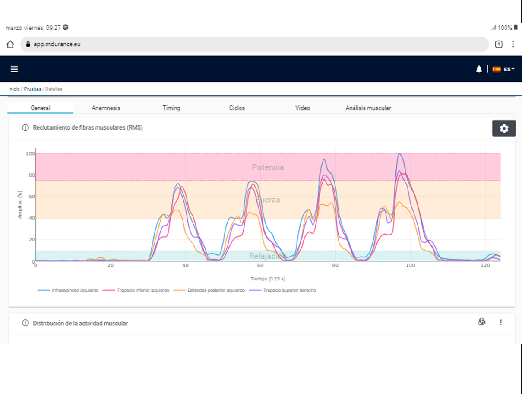Click the app.mdurance.eu address bar
522x394 pixels.
(x=254, y=44)
